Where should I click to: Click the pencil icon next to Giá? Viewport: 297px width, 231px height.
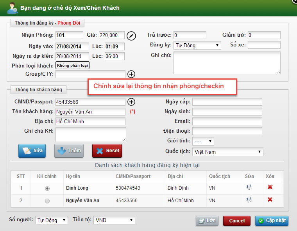(132, 36)
